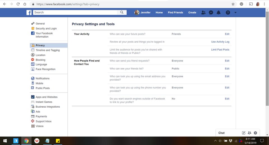This screenshot has width=269, height=145.
Task: Open Chat options gear icon
Action: (x=256, y=133)
